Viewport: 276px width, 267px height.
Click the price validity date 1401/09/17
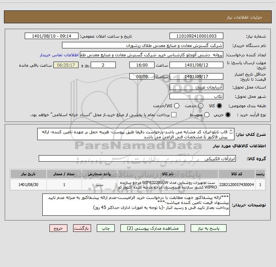coord(196,76)
